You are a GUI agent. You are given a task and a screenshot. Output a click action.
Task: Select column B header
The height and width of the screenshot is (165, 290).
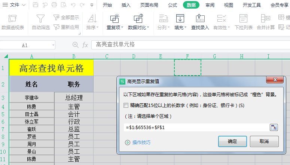click(74, 56)
